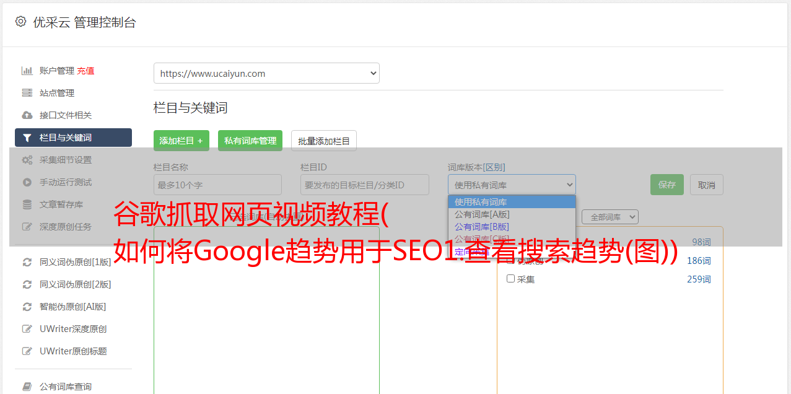The image size is (791, 394).
Task: Click the red 充值 link
Action: click(85, 71)
